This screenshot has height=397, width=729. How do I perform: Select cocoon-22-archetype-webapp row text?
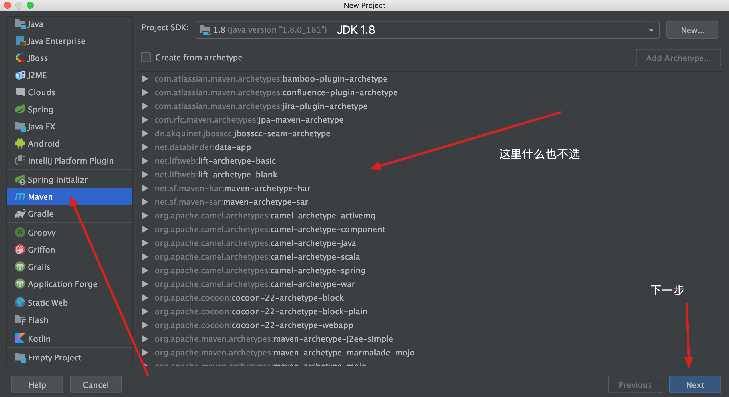pyautogui.click(x=254, y=325)
